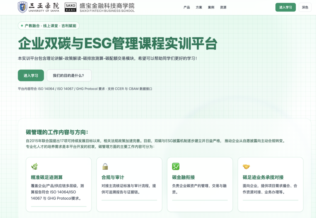Click the 碳金融衔接 card heading

pos(183,177)
